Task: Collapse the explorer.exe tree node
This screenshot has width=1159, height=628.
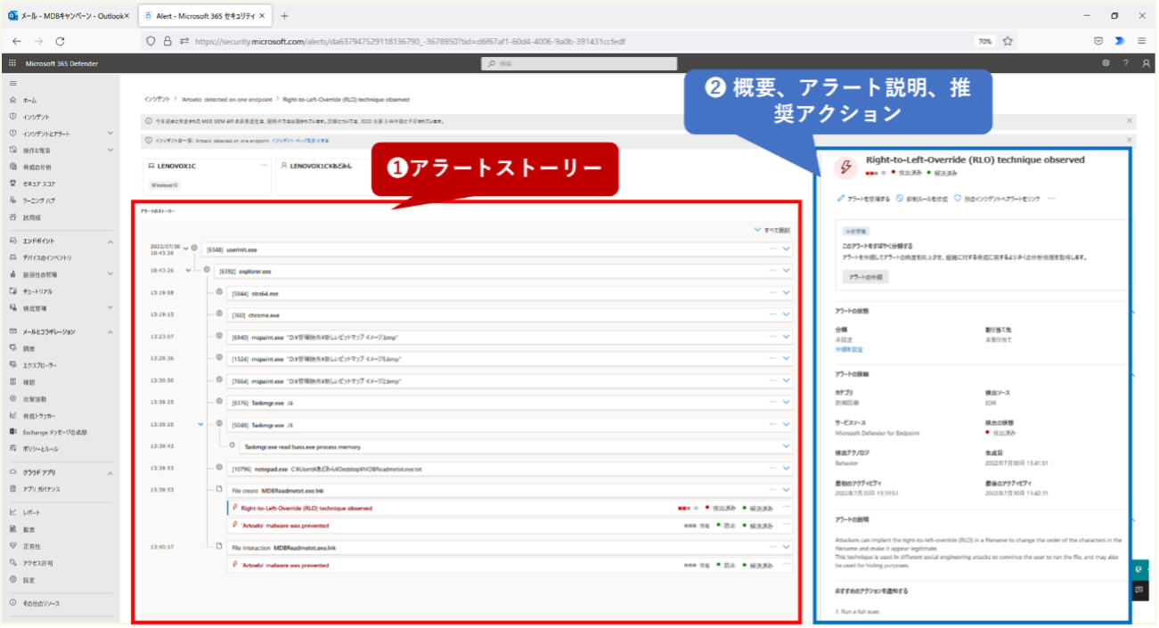Action: tap(188, 269)
